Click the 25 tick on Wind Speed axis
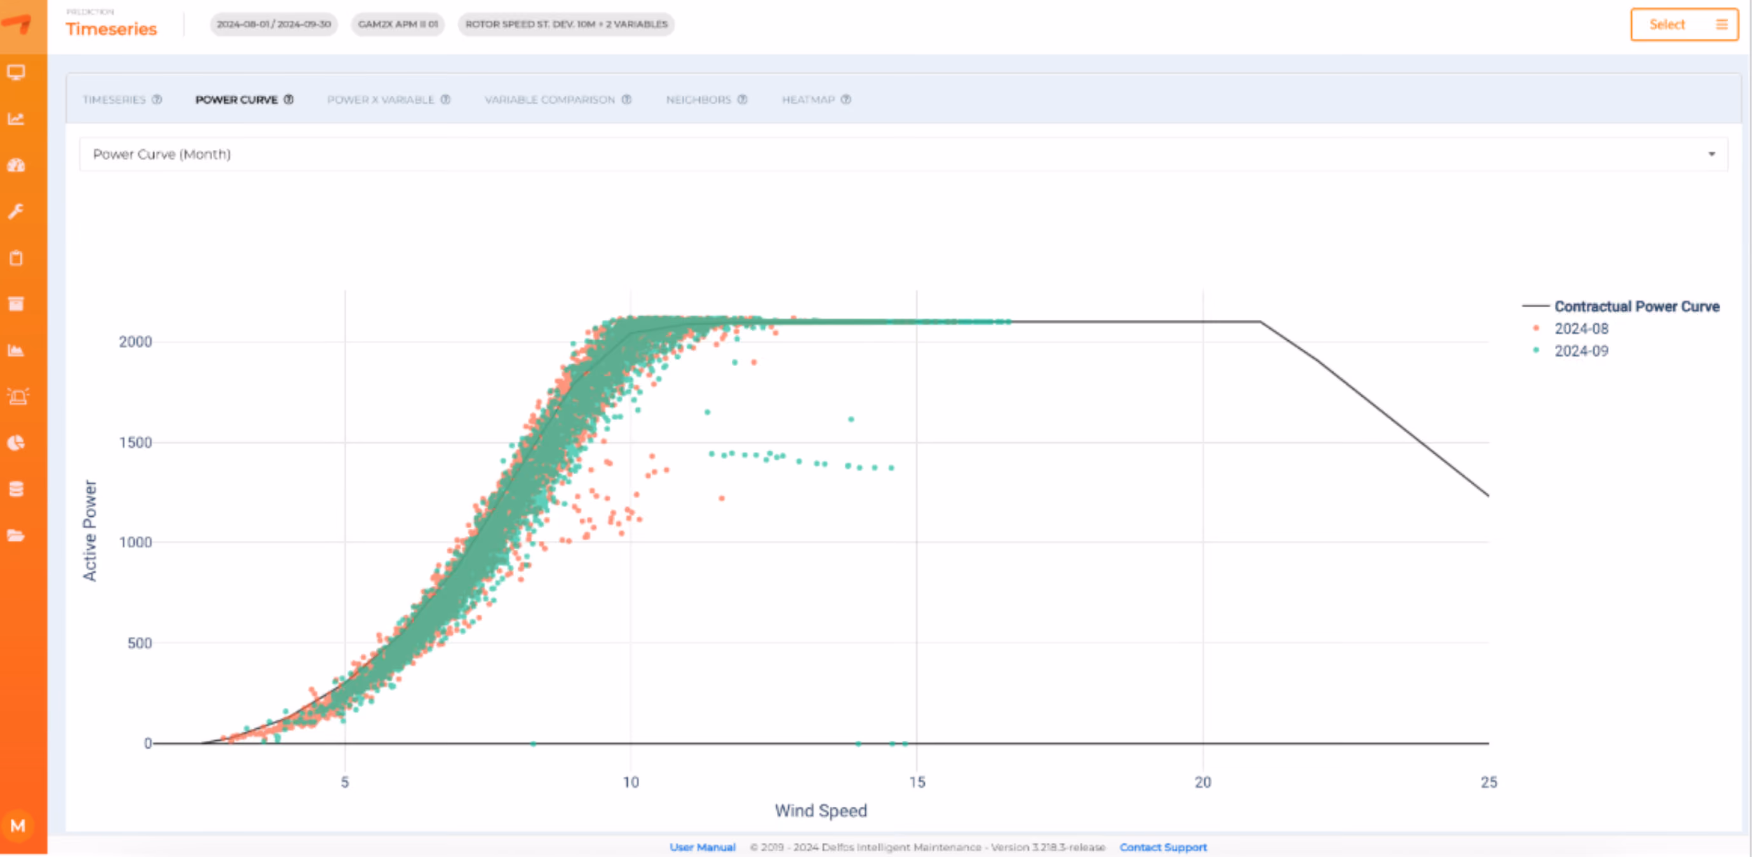Screen dimensions: 1752x857 pos(1489,782)
